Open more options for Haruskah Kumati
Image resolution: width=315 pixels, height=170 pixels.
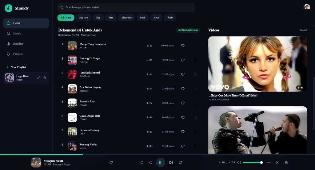point(195,74)
